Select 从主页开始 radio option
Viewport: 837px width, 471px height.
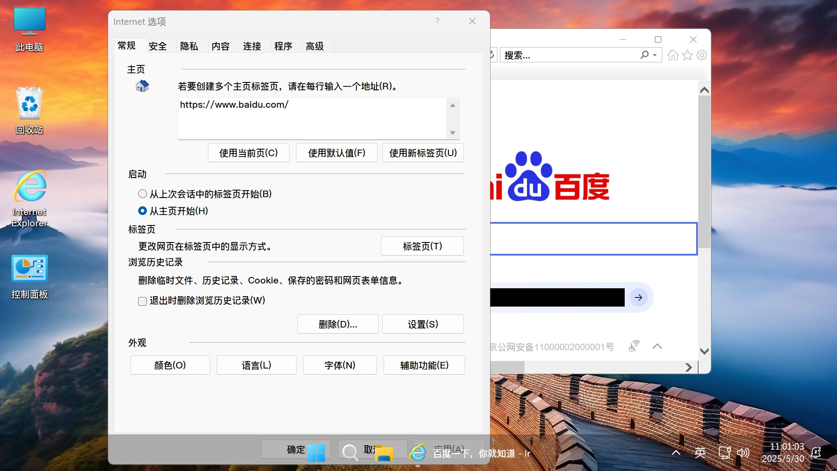142,211
